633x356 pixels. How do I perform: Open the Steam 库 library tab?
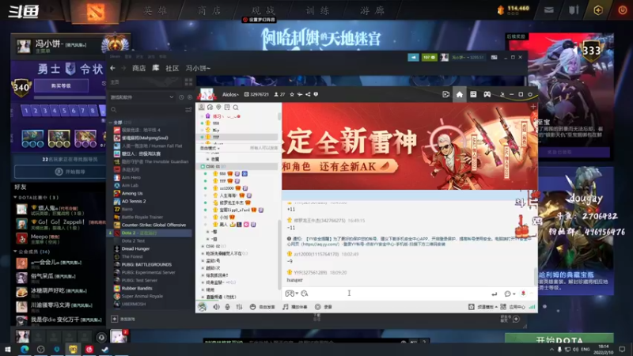[155, 68]
